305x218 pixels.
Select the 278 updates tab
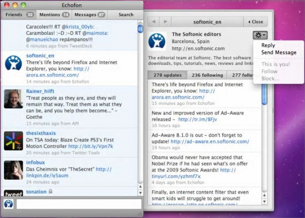[167, 75]
